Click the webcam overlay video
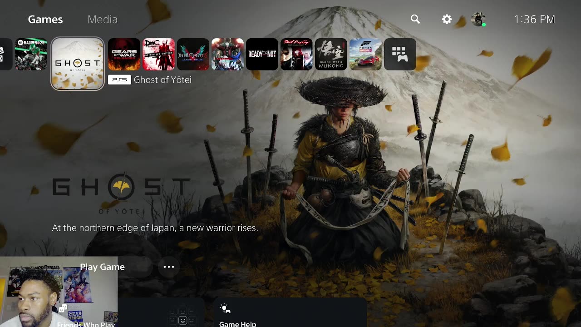 (x=59, y=292)
